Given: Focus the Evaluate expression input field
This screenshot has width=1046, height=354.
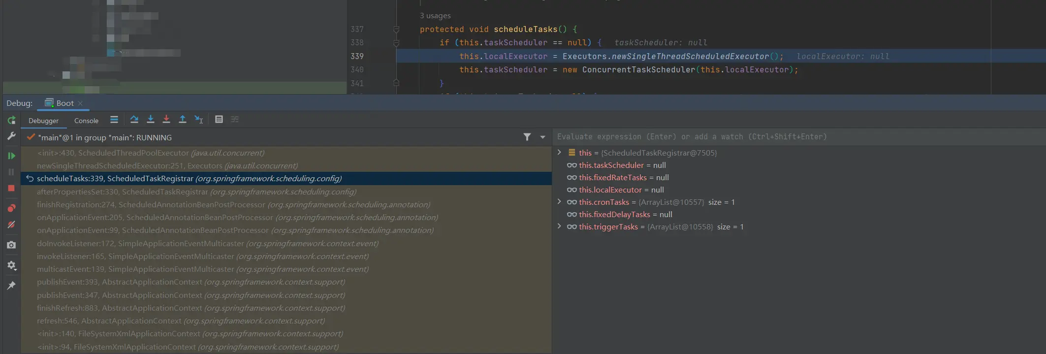Looking at the screenshot, I should tap(798, 137).
